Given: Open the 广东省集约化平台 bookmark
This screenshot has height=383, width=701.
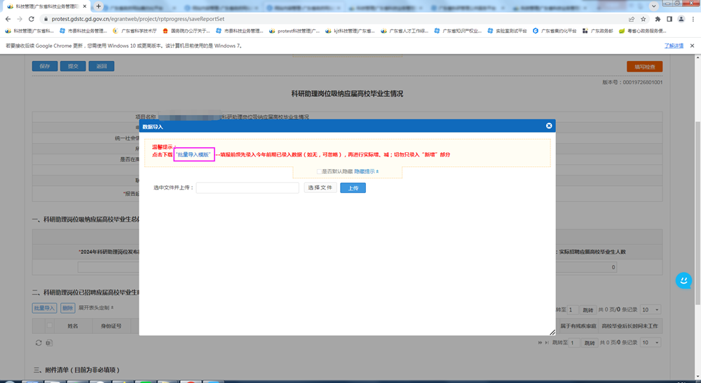Looking at the screenshot, I should 554,31.
